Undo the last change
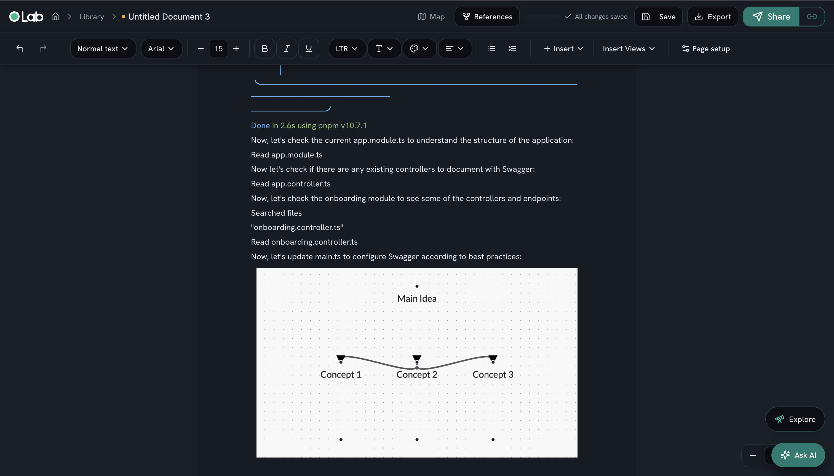 [20, 49]
